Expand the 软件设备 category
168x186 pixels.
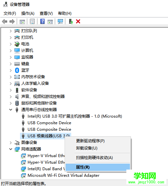(10, 90)
